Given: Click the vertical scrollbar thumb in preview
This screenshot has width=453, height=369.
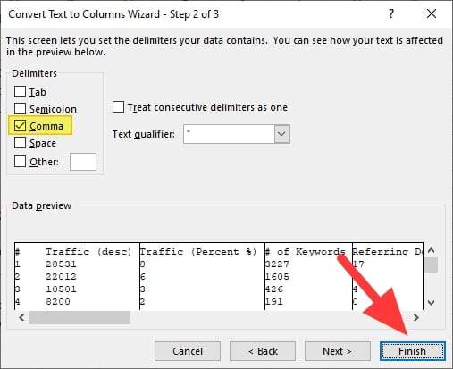Looking at the screenshot, I should pyautogui.click(x=431, y=264).
